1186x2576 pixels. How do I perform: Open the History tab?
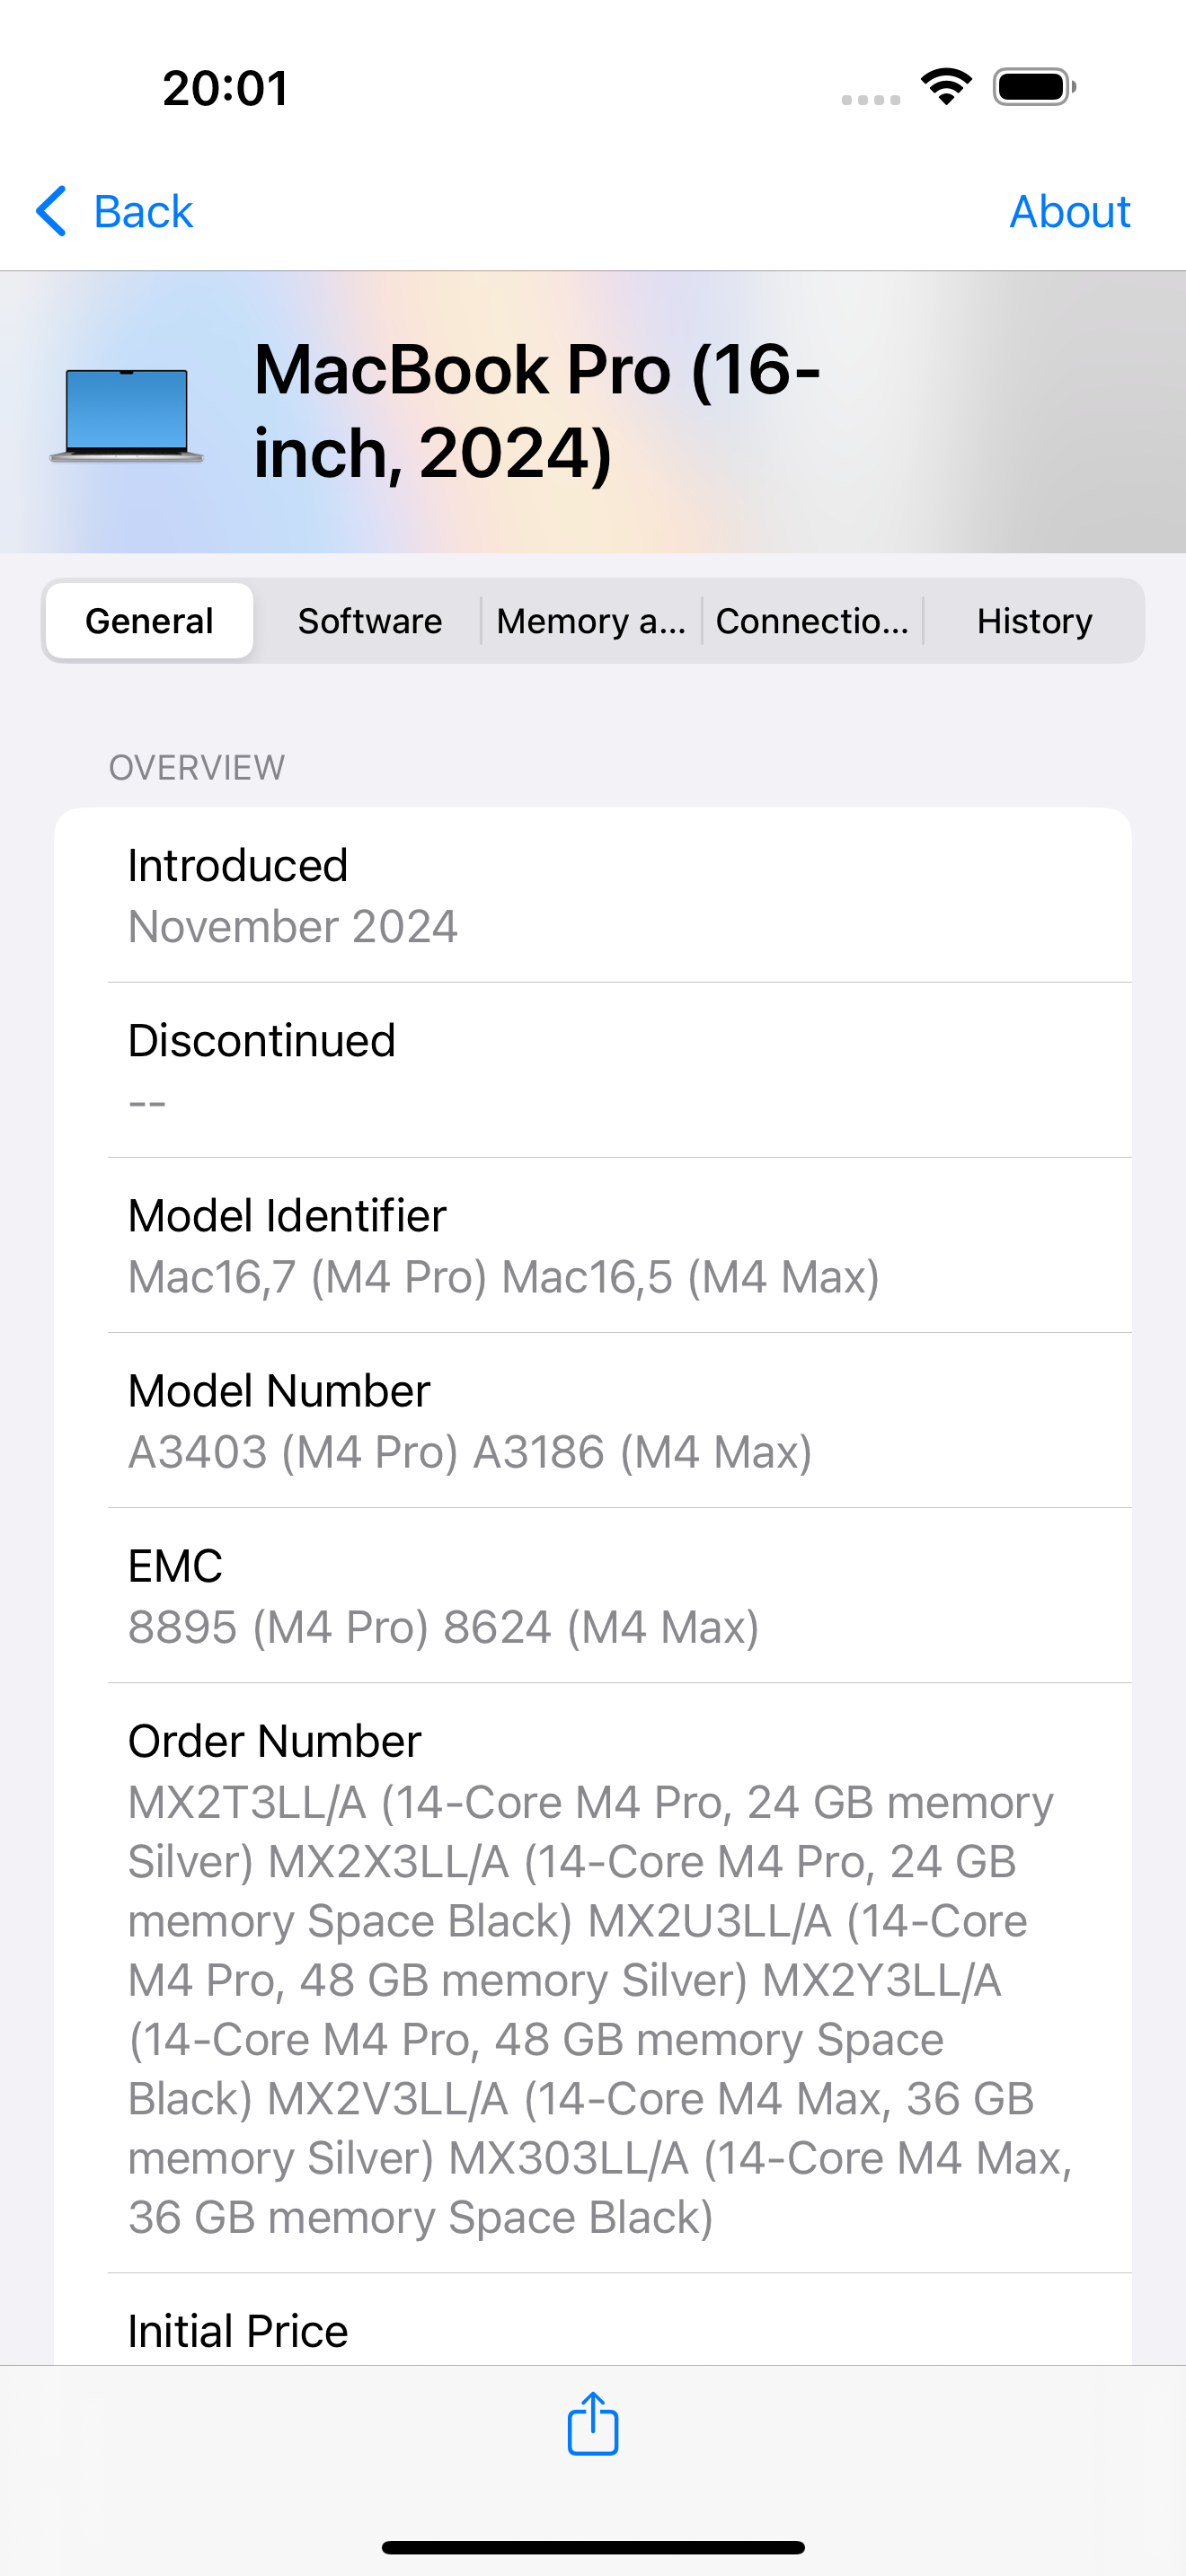(x=1034, y=620)
